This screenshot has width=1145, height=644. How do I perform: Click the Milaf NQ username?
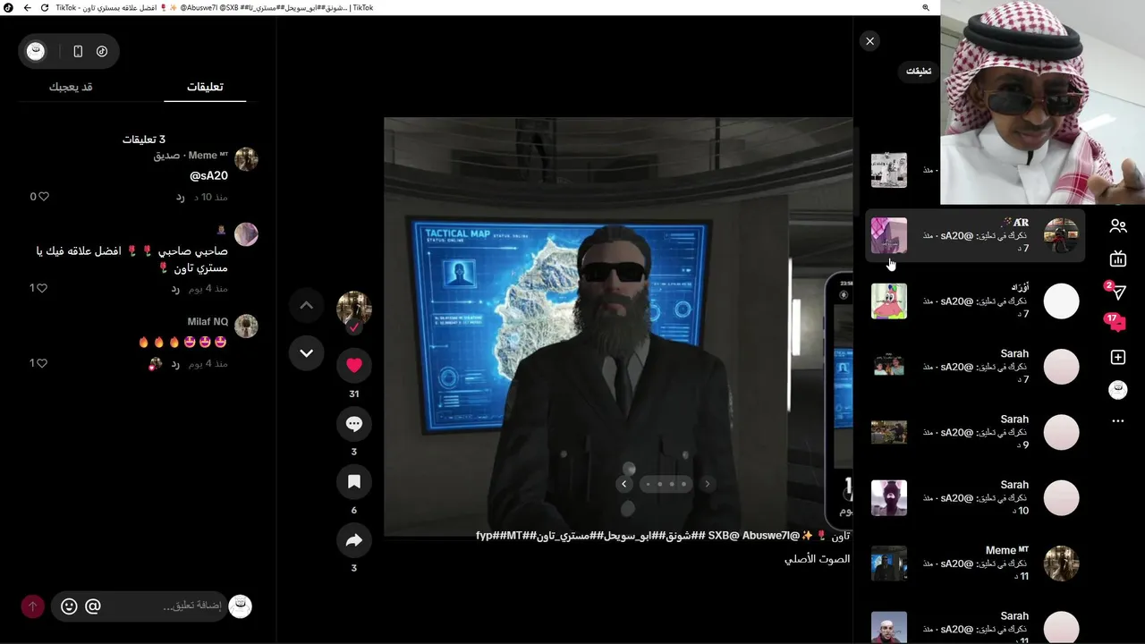pos(208,322)
